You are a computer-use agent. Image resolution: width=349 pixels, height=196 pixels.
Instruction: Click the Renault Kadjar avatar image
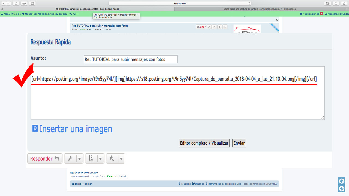tap(247, 29)
